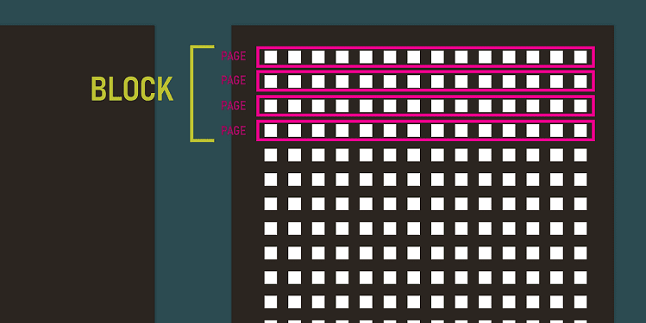This screenshot has width=646, height=323.
Task: Select the third PAGE label from top
Action: pos(233,106)
